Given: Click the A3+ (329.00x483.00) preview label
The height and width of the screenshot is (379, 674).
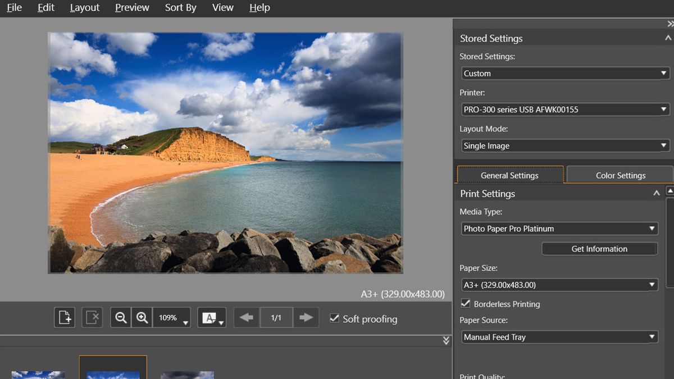Looking at the screenshot, I should pyautogui.click(x=403, y=294).
